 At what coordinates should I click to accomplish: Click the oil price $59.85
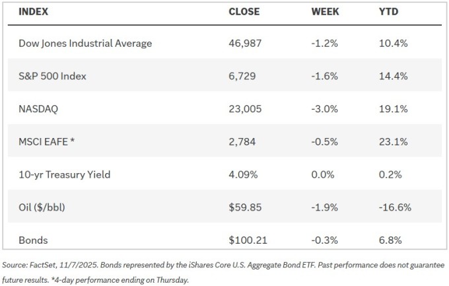tap(243, 207)
